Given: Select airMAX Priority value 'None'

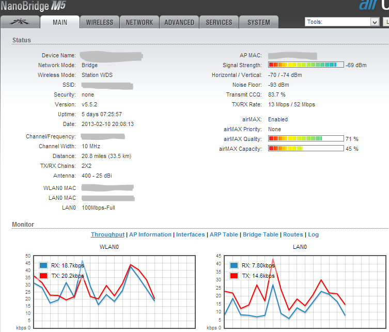Looking at the screenshot, I should coord(274,129).
